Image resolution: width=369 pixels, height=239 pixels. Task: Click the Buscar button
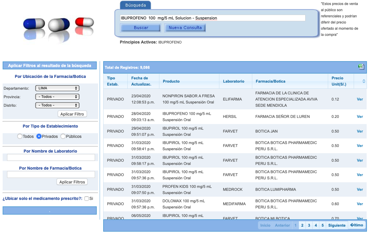tap(141, 28)
